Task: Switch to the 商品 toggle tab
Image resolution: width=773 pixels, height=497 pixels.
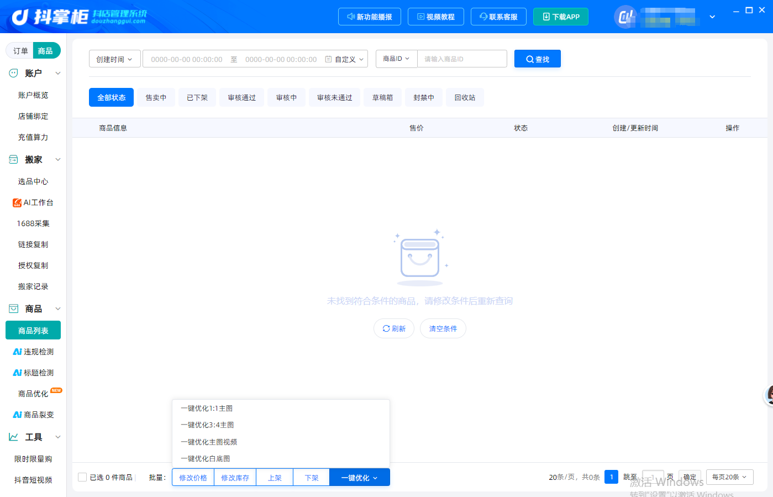Action: click(46, 50)
